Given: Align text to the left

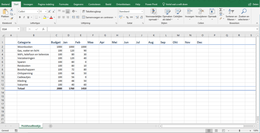Looking at the screenshot, I should click(59, 17).
